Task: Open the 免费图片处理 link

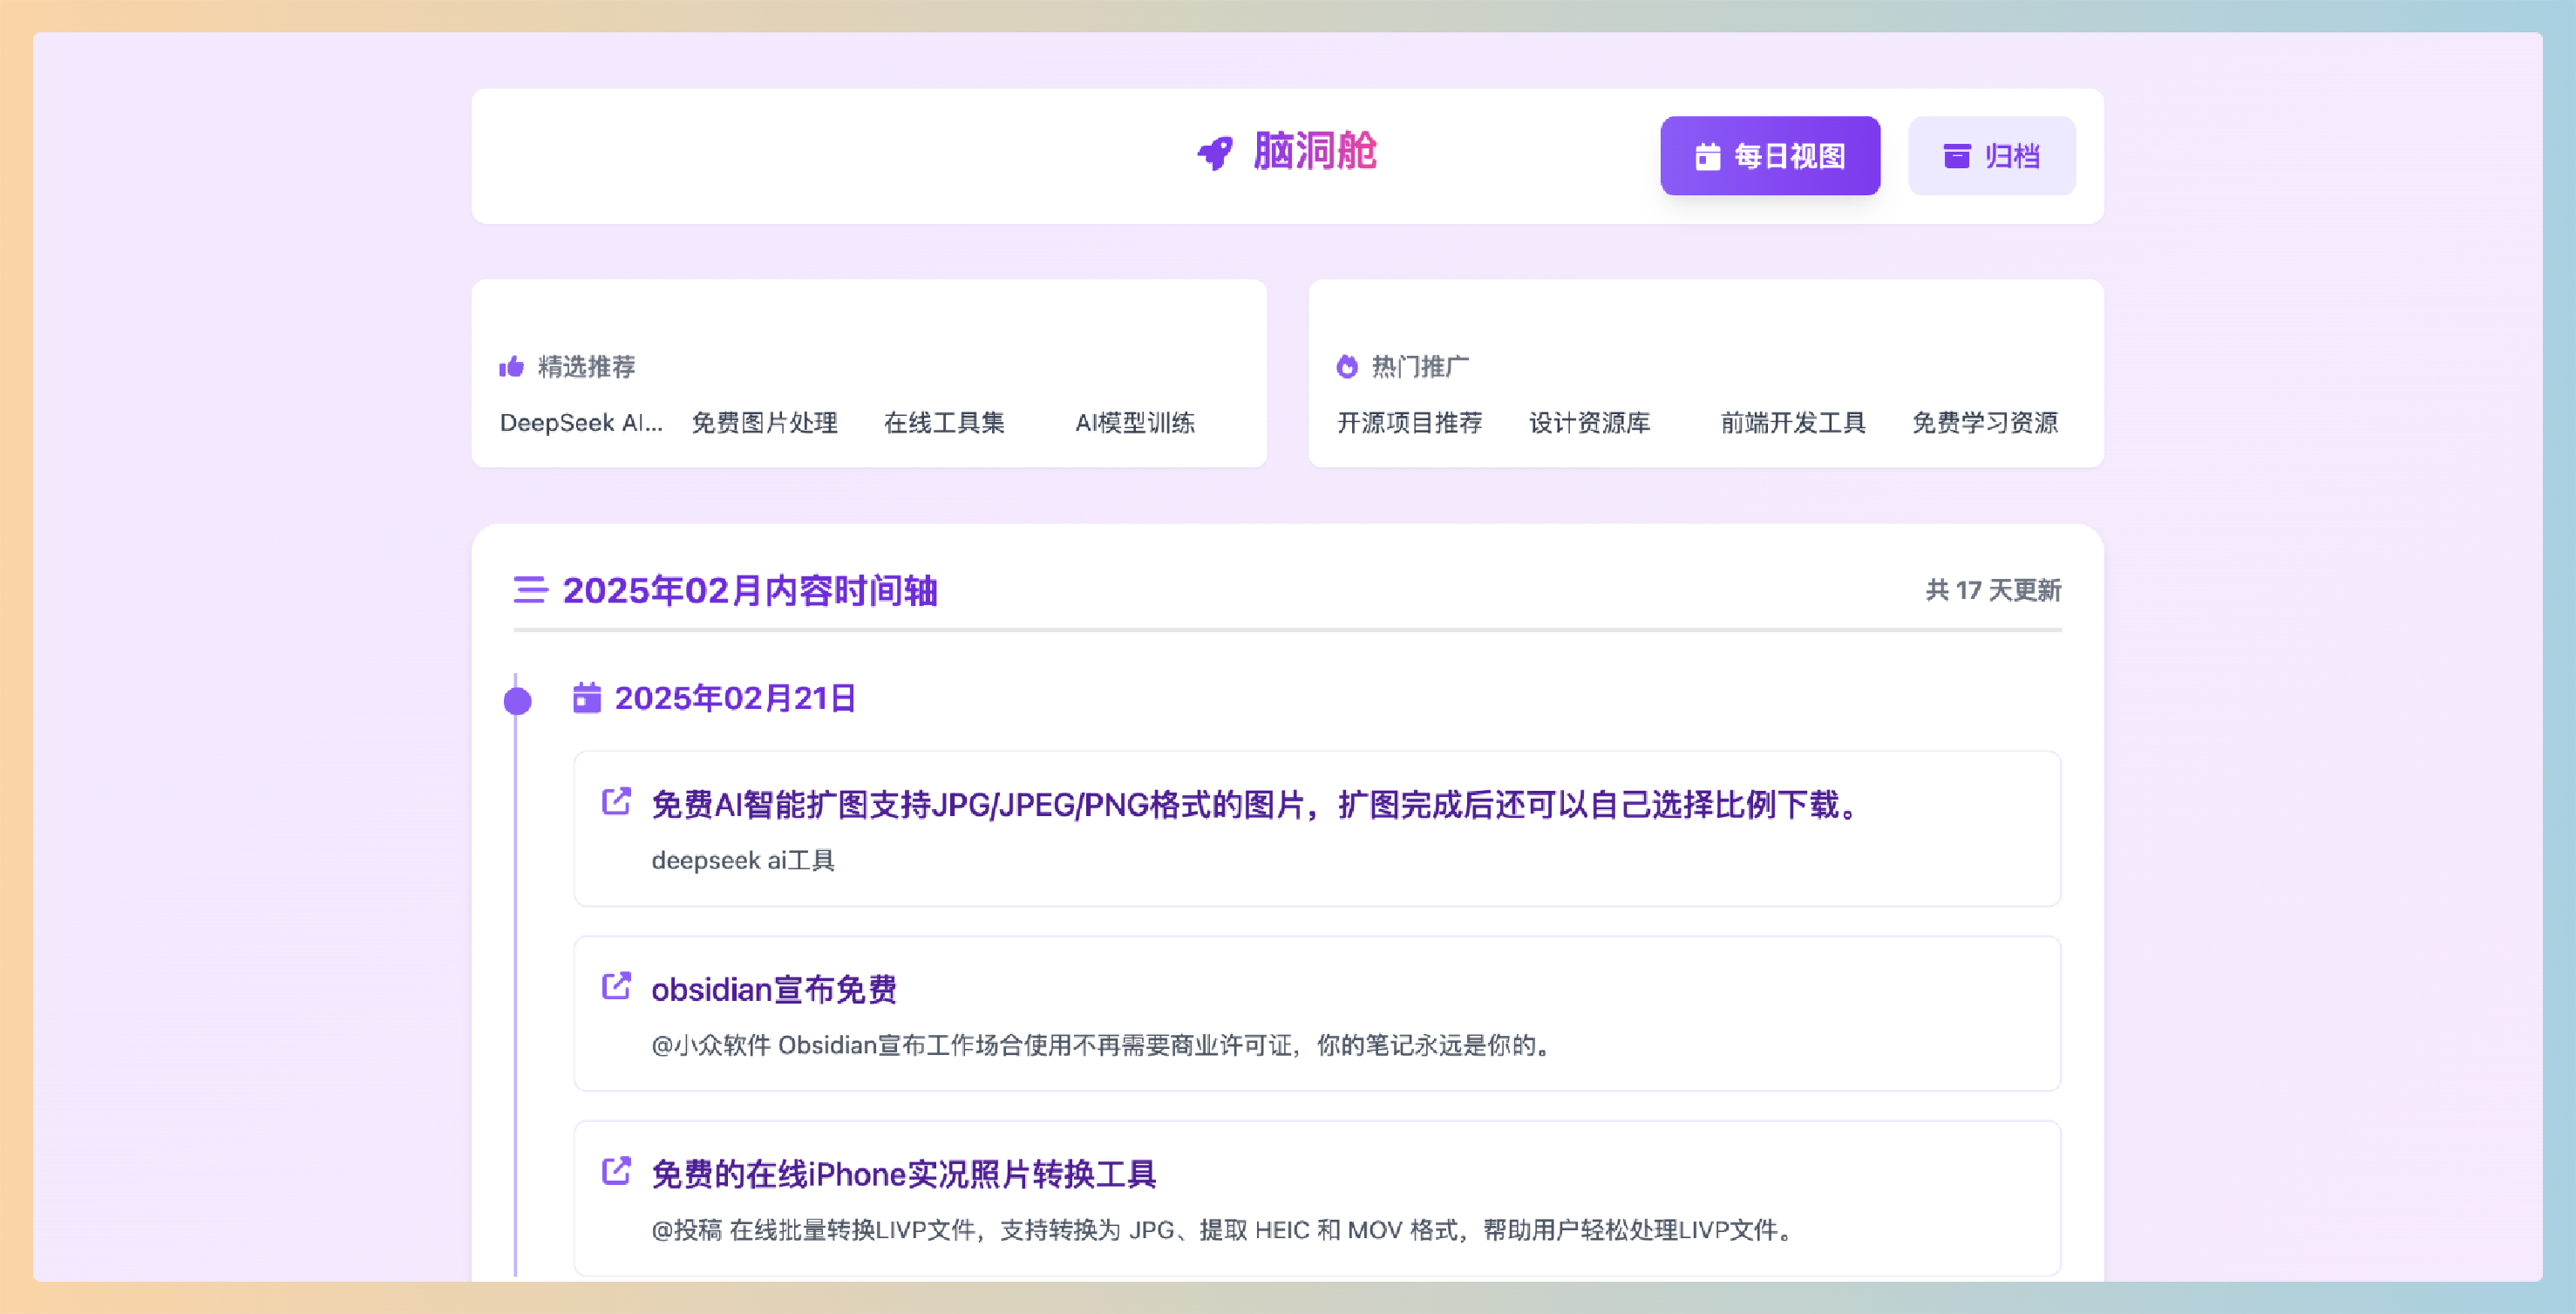Action: [x=765, y=423]
